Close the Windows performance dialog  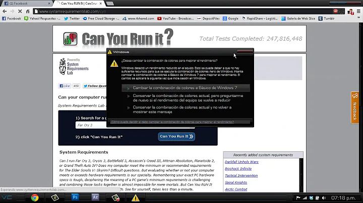coord(245,52)
